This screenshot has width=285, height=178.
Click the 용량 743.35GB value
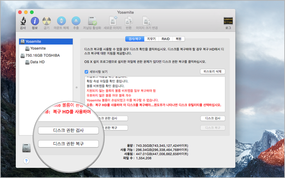pos(162,145)
